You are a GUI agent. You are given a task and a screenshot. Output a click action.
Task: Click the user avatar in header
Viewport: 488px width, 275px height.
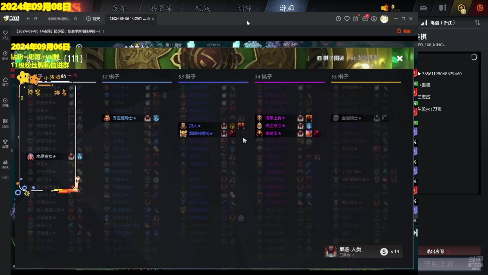[x=384, y=19]
